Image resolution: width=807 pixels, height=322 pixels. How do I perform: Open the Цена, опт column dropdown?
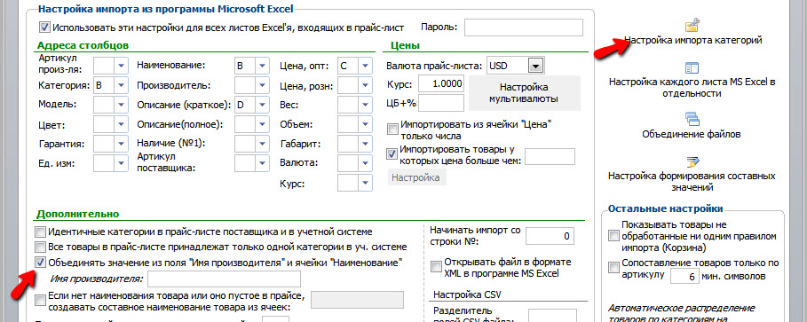click(365, 66)
